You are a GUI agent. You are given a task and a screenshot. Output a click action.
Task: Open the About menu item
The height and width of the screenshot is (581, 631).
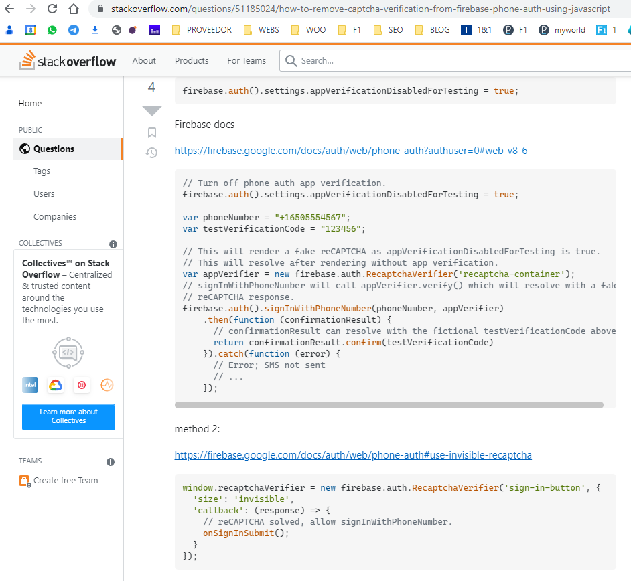[144, 61]
